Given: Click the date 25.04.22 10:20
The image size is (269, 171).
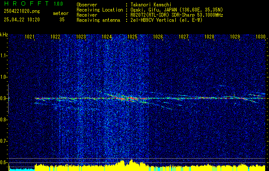Looking at the screenshot, I should 22,20.
